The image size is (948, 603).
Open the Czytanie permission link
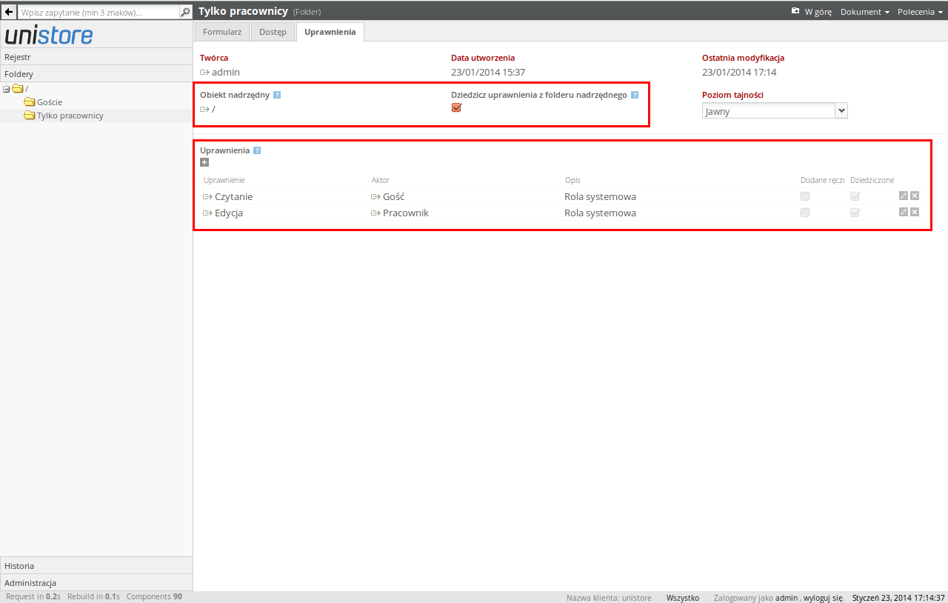[x=233, y=197]
